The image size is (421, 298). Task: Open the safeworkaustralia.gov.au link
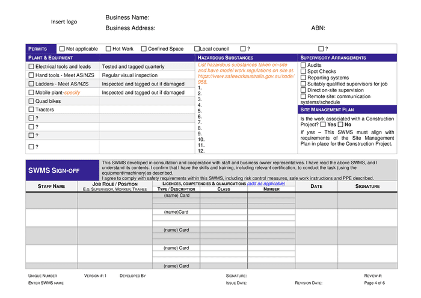[245, 76]
